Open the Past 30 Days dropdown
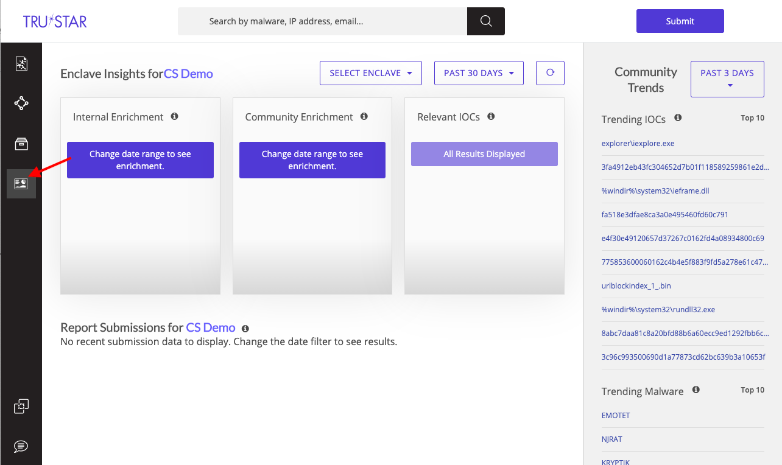Screen dimensions: 782x465 coord(479,73)
